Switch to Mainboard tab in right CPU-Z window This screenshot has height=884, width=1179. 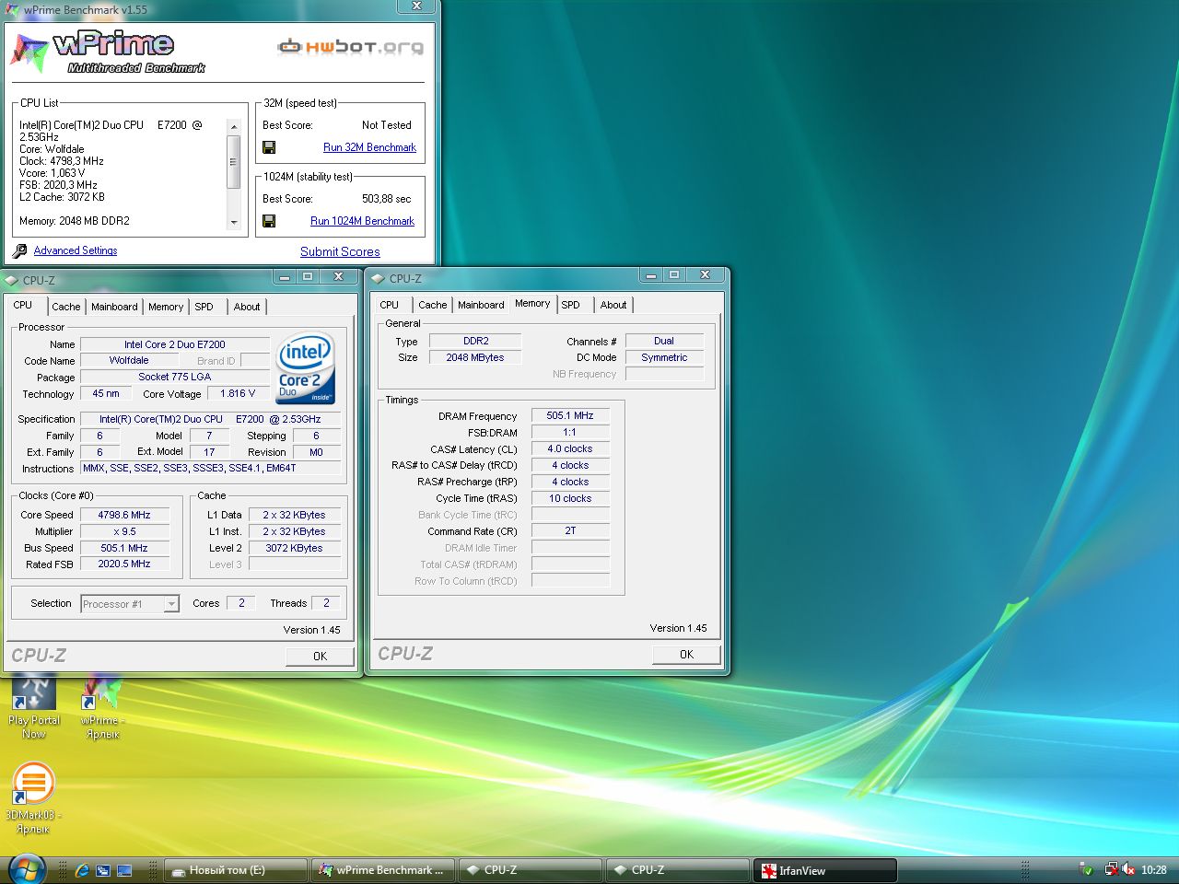pos(481,305)
